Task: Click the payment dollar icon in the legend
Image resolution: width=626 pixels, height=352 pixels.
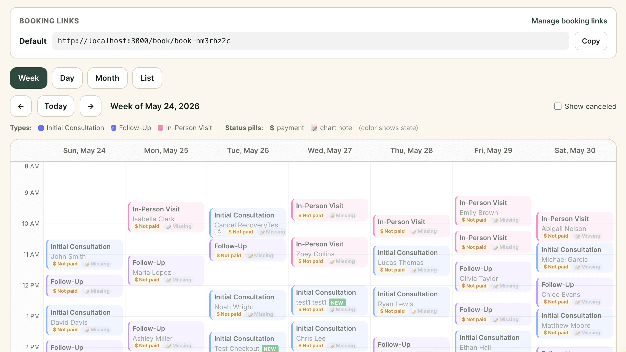Action: click(272, 128)
